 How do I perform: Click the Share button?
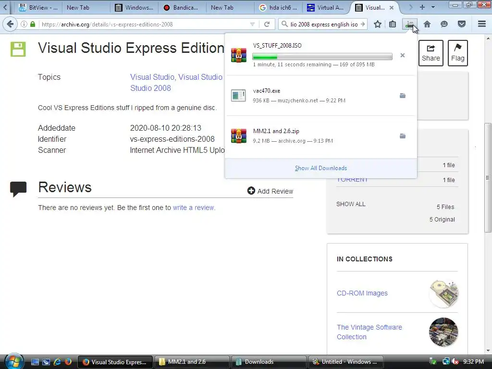click(431, 53)
